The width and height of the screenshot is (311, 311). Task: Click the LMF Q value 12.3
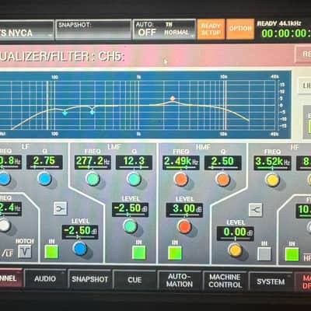pyautogui.click(x=134, y=162)
